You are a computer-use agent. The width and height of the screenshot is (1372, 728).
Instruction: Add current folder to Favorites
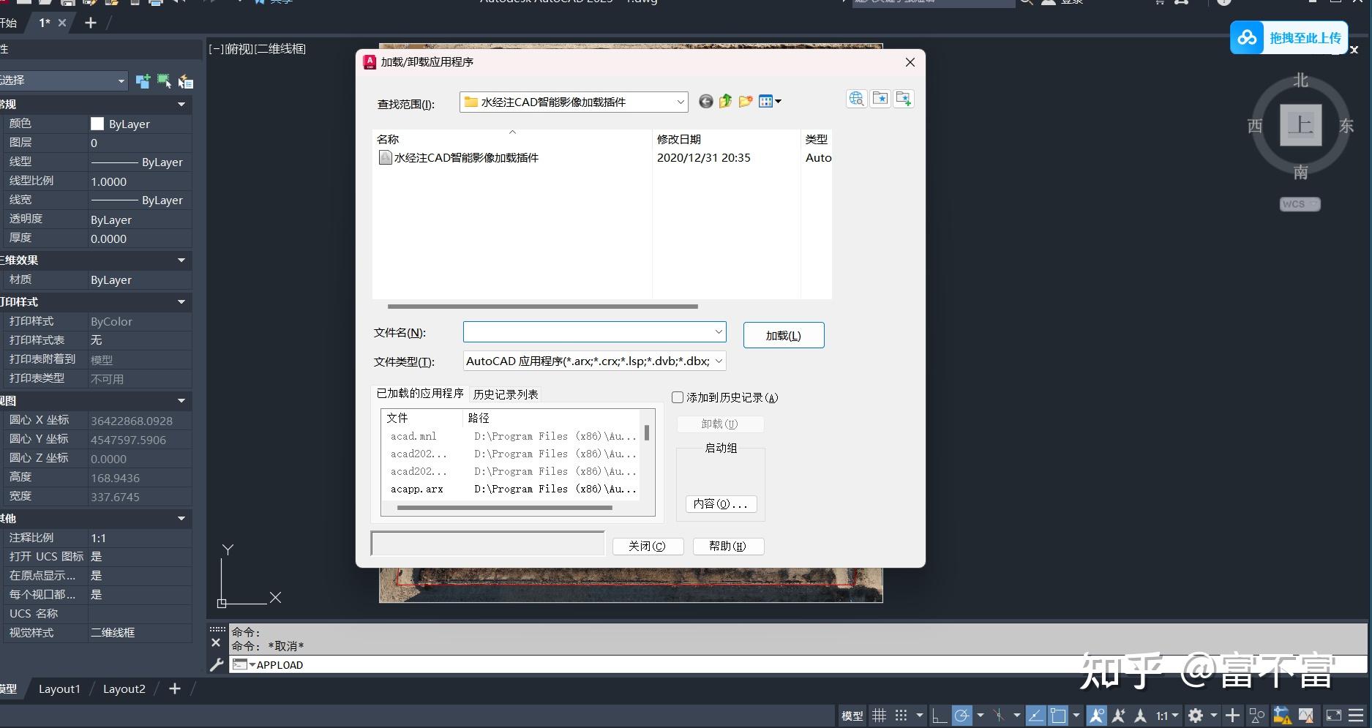click(x=904, y=99)
